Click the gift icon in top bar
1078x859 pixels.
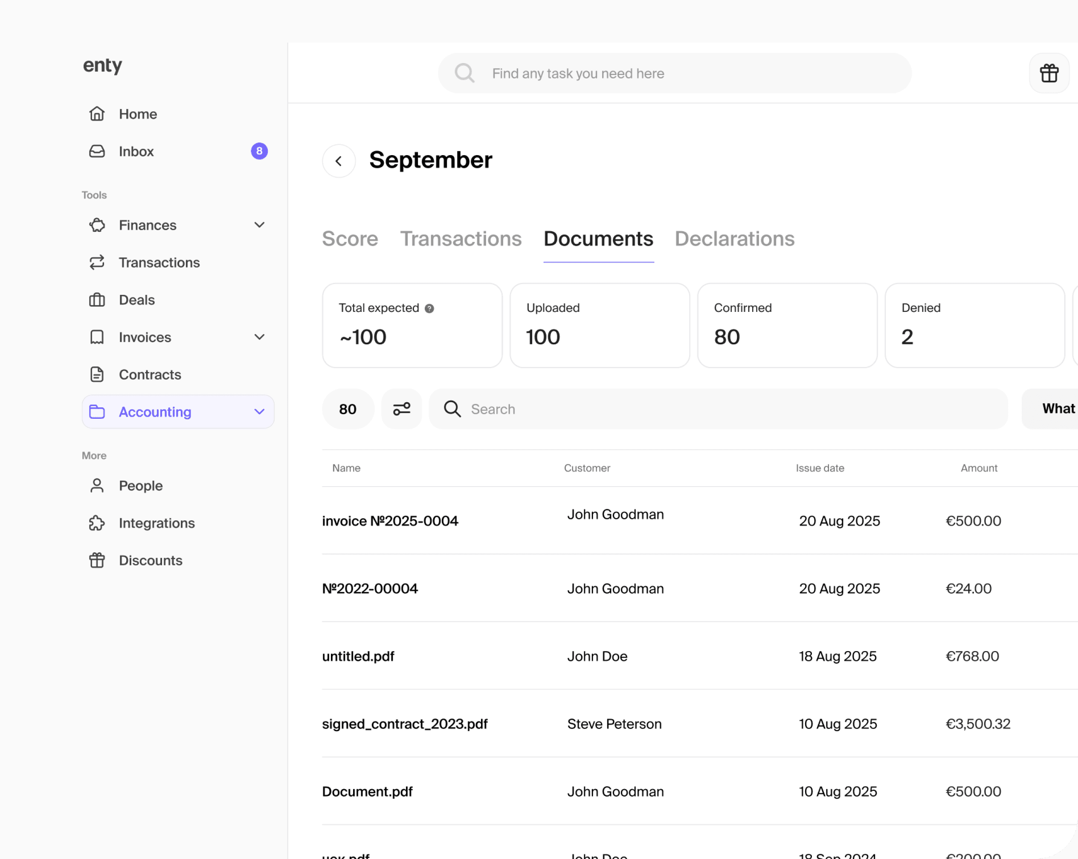tap(1049, 73)
